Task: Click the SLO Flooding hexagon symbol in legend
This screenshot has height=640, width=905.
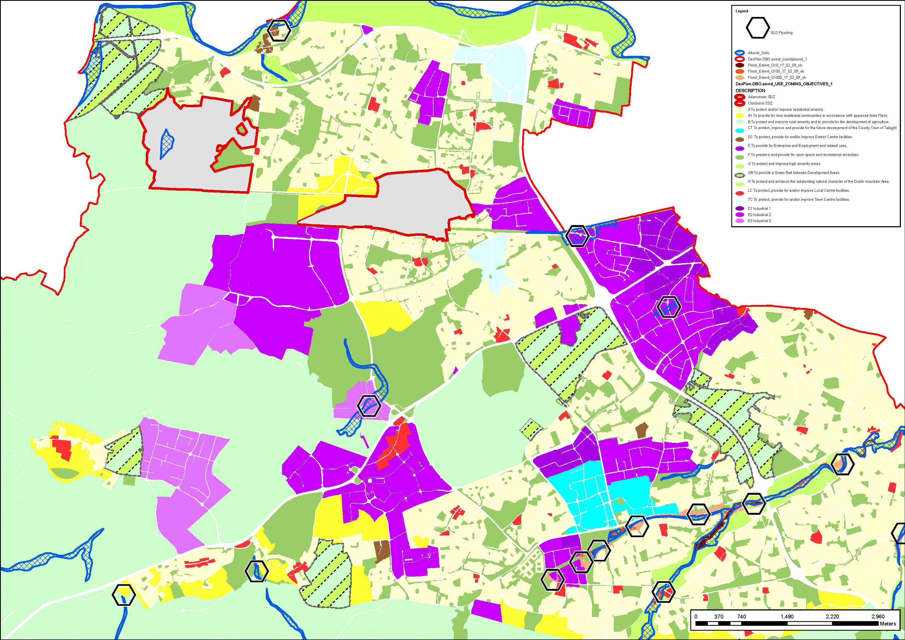Action: (757, 28)
